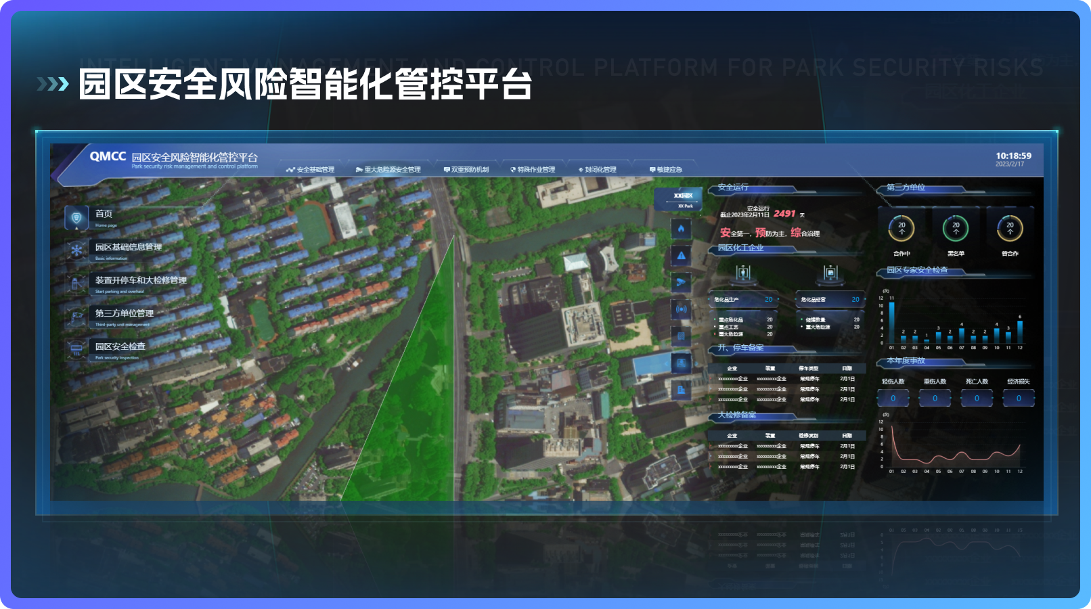The height and width of the screenshot is (609, 1091).
Task: Select 装置开停车和大检修管理 sidebar entry
Action: 140,280
